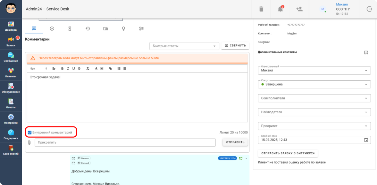The height and width of the screenshot is (185, 377).
Task: Toggle italic formatting in the comment editor
Action: (x=68, y=68)
